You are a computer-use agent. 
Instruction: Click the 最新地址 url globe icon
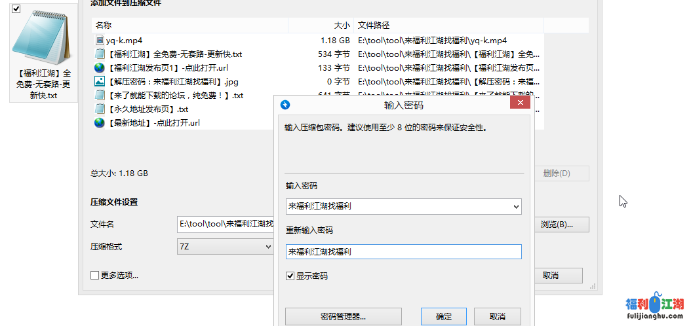(x=100, y=122)
